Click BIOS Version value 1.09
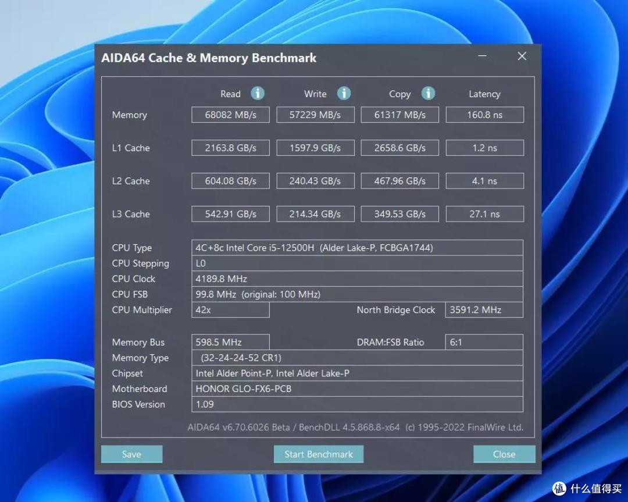This screenshot has width=628, height=502. pyautogui.click(x=357, y=404)
